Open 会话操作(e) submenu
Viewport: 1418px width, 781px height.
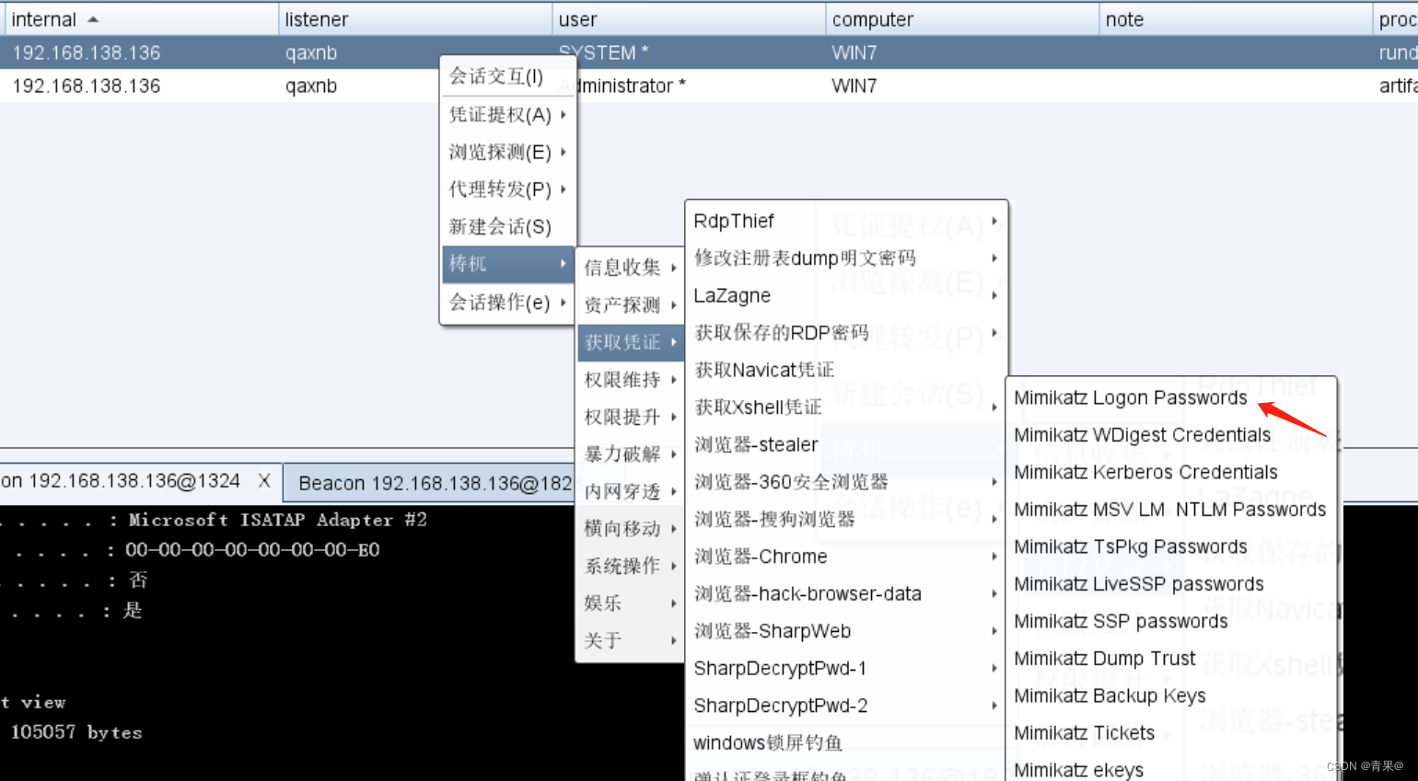(x=508, y=302)
